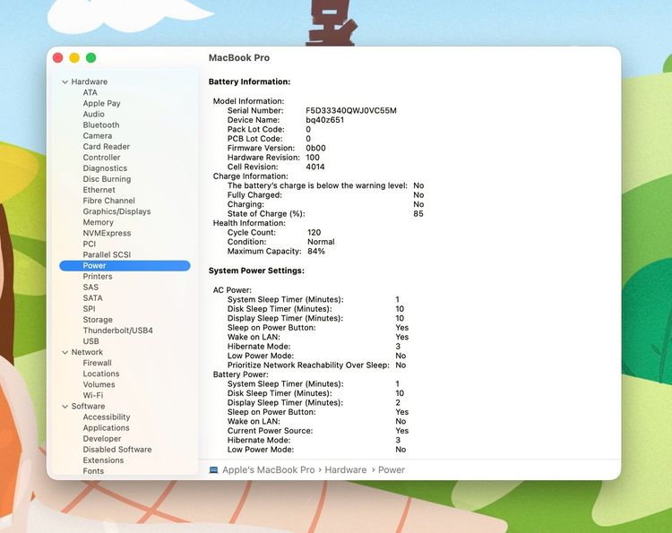Select PCI in the sidebar
The image size is (672, 533).
pyautogui.click(x=89, y=244)
